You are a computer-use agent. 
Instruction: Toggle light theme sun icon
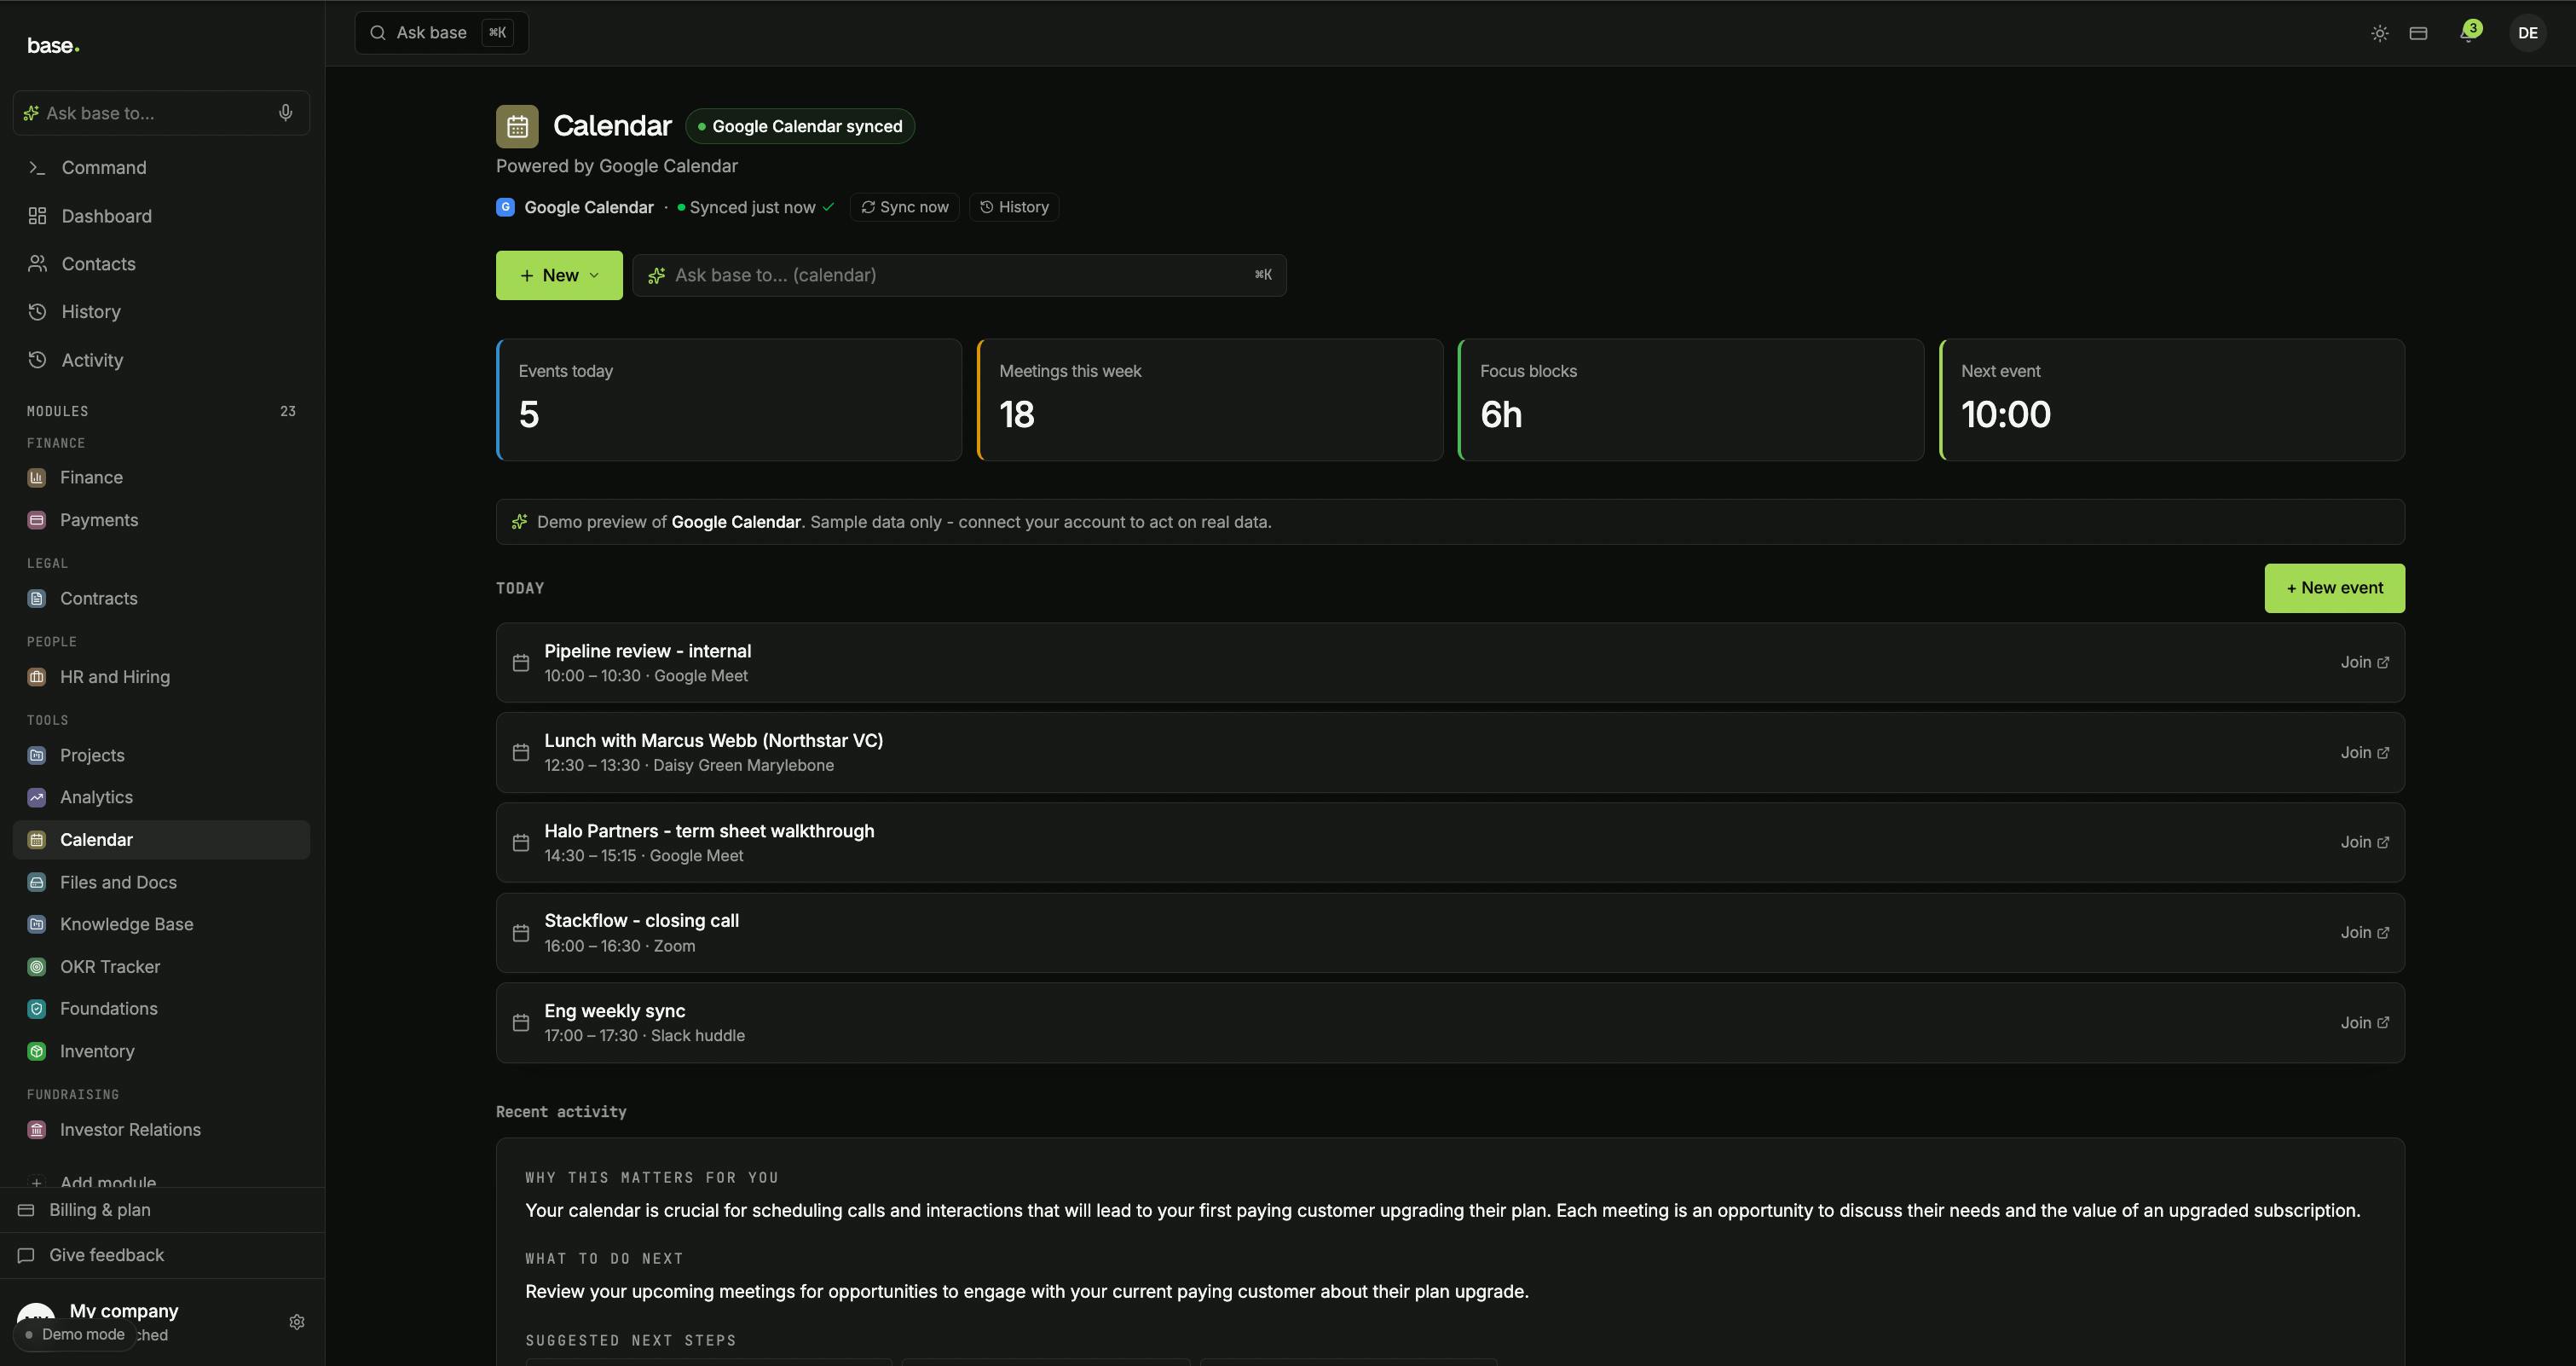point(2380,33)
